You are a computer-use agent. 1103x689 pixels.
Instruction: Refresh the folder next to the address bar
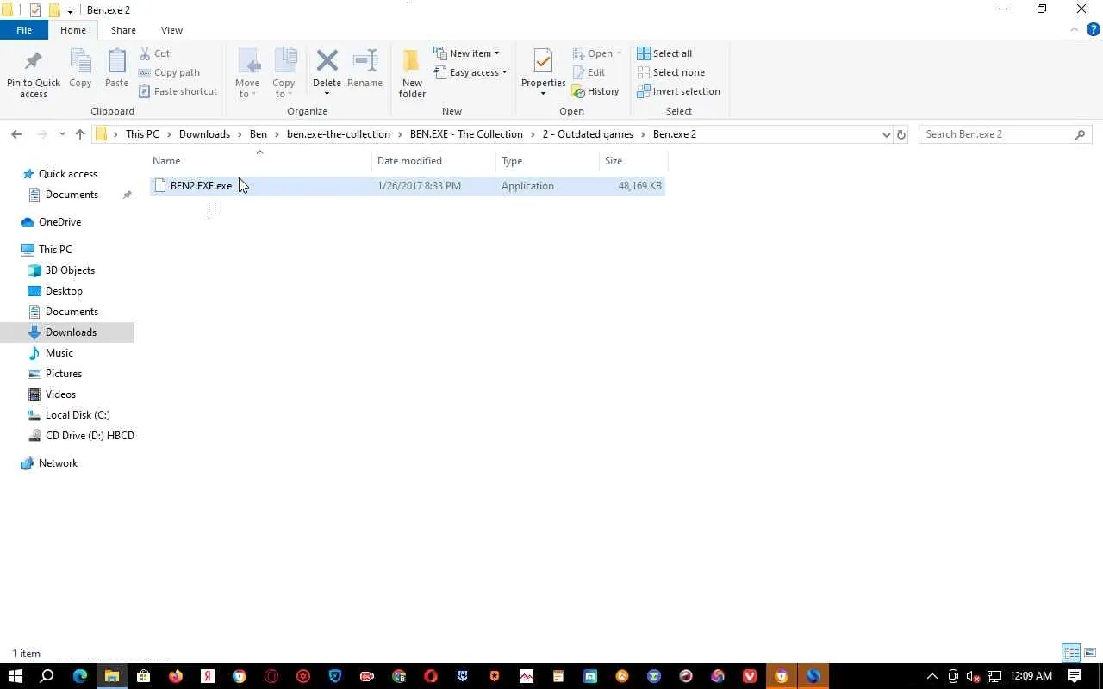(x=901, y=134)
